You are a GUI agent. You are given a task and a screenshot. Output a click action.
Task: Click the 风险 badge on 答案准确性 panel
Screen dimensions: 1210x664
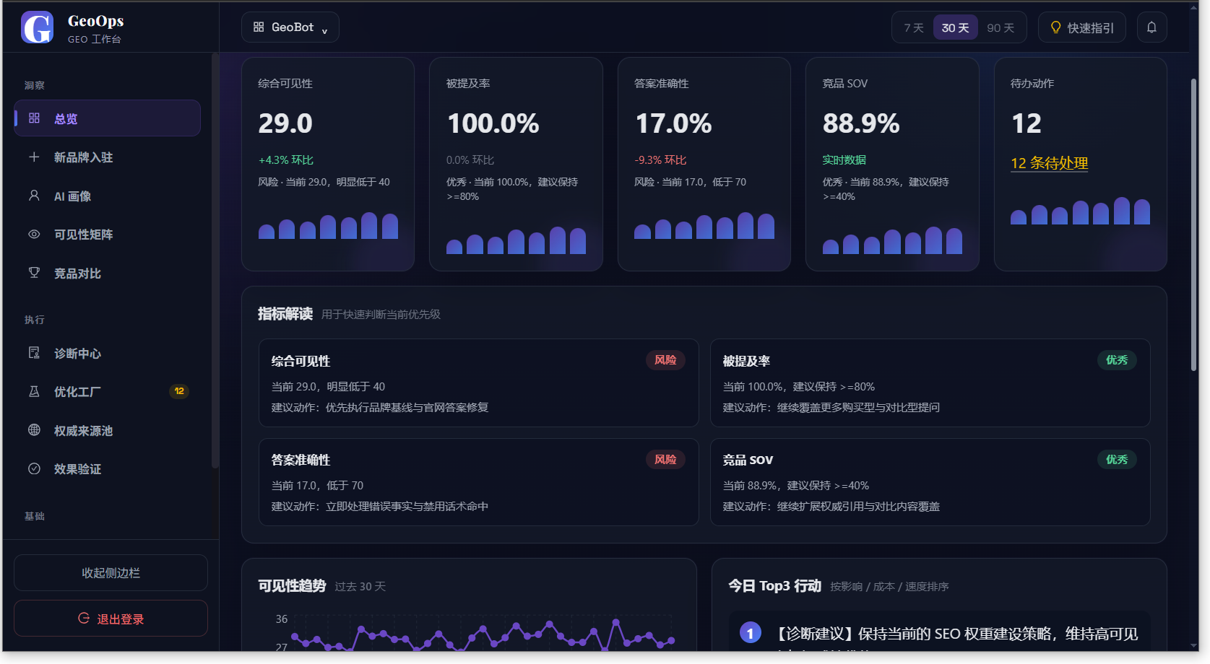(665, 460)
